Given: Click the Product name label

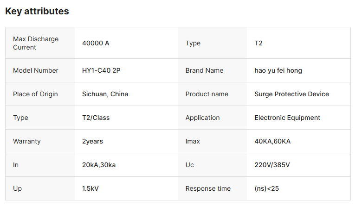Looking at the screenshot, I should pos(207,94).
